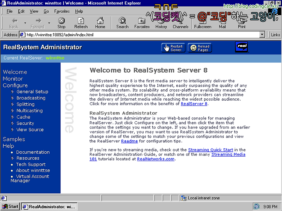
Task: Open Favorites toolbar button
Action: click(x=142, y=23)
